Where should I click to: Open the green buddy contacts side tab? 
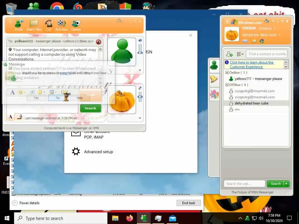point(214,66)
